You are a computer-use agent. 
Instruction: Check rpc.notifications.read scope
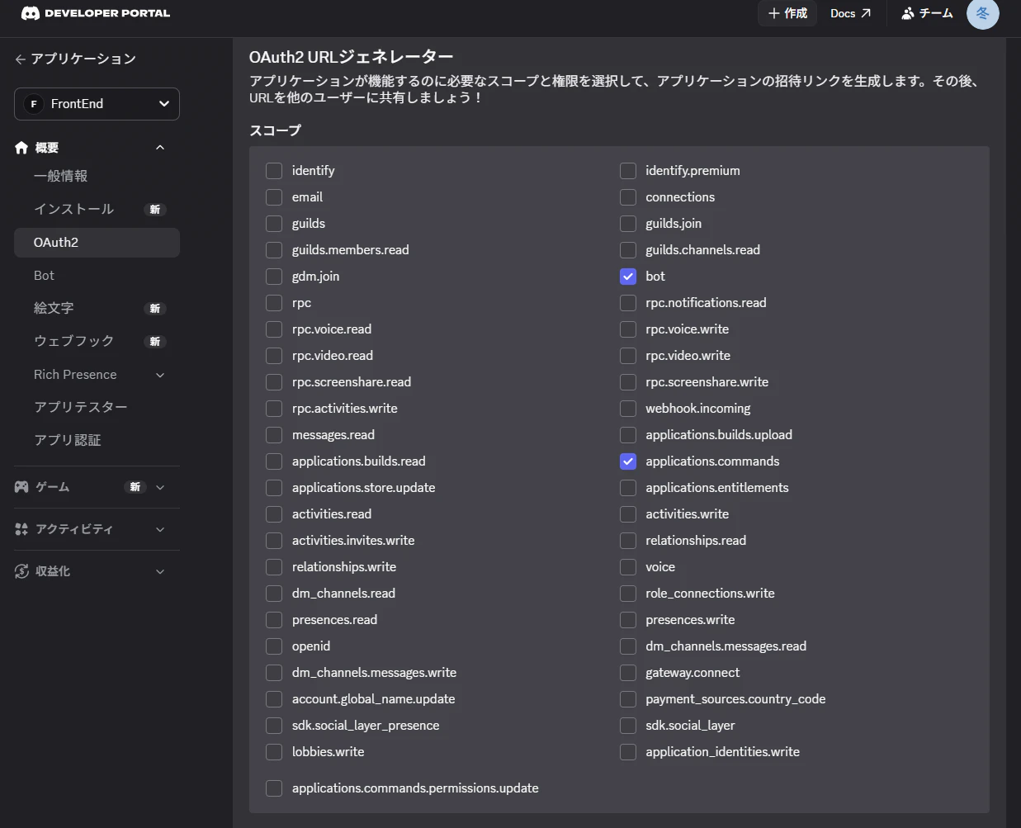[x=628, y=303]
